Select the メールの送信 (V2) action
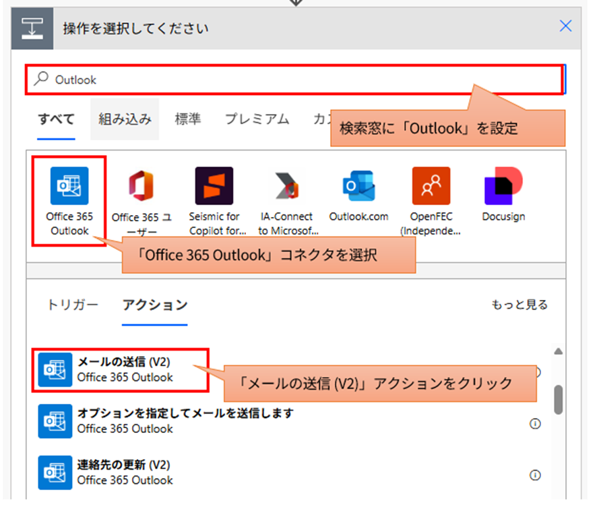 pyautogui.click(x=115, y=368)
